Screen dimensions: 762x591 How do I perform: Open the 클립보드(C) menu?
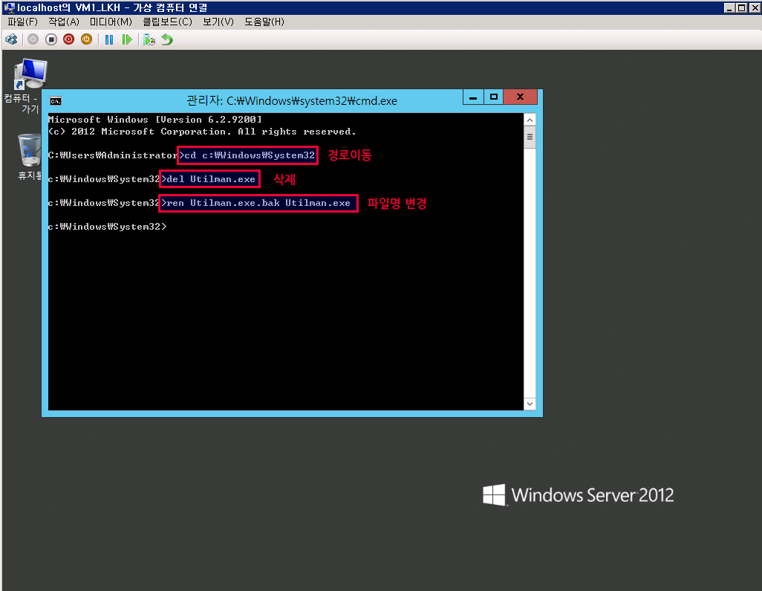coord(167,22)
